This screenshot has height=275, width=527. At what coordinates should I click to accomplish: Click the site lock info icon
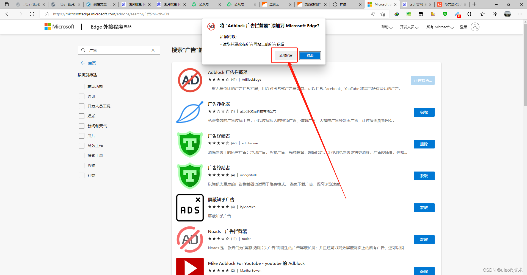pyautogui.click(x=47, y=14)
